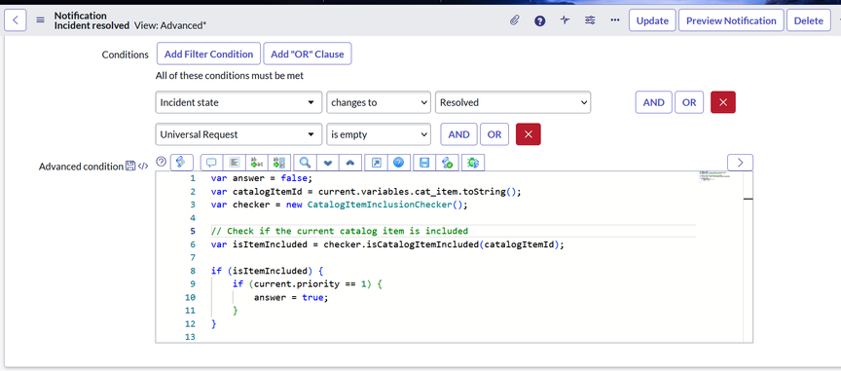
Task: Click line number 13 in the gutter
Action: (x=190, y=337)
